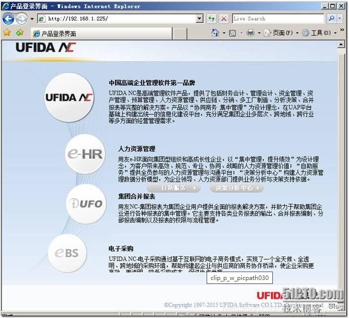Click the 电子采购 heading

pyautogui.click(x=121, y=248)
